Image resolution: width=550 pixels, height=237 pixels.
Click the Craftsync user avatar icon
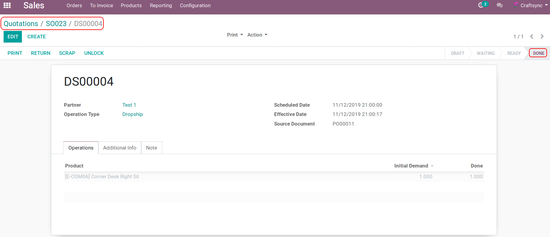click(x=516, y=5)
